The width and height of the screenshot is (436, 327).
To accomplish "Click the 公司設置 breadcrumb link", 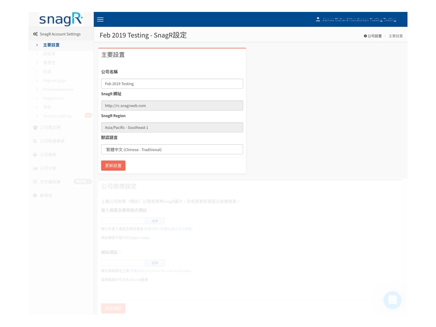I will (x=375, y=36).
